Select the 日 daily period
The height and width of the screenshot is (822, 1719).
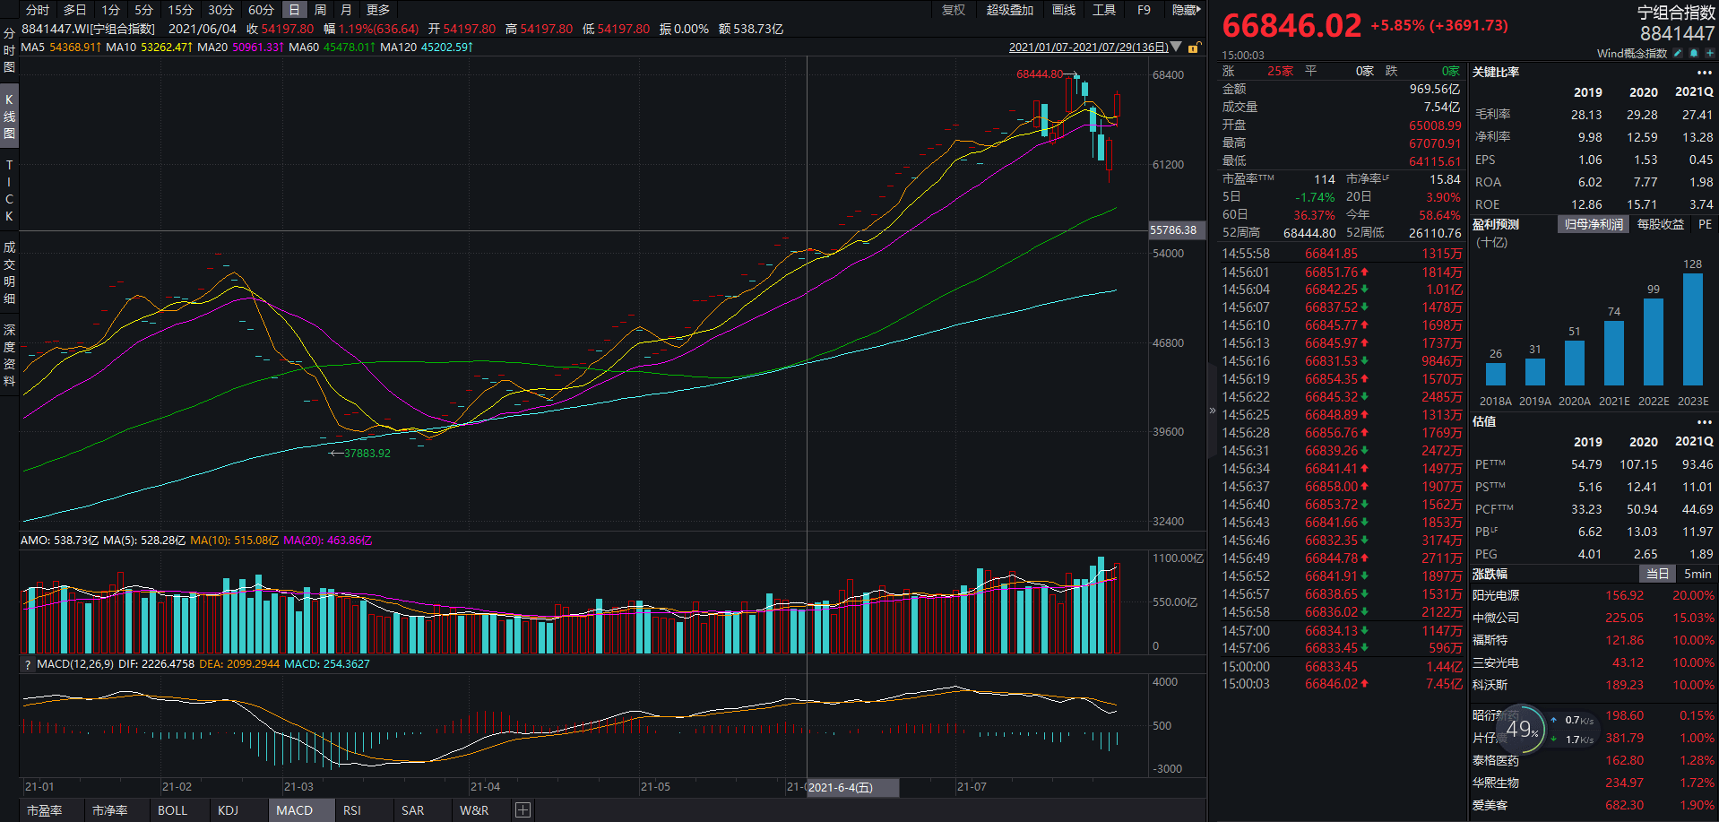click(x=294, y=10)
